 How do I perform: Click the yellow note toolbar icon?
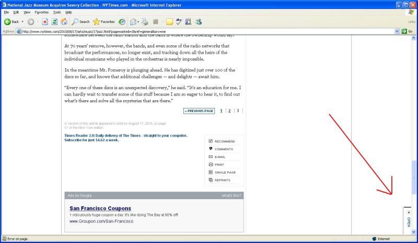169,22
